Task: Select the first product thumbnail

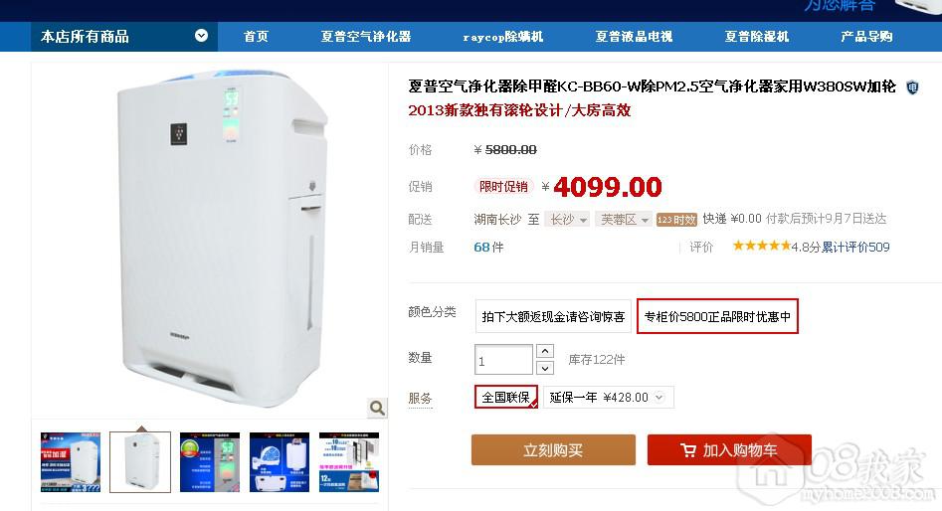Action: [71, 461]
